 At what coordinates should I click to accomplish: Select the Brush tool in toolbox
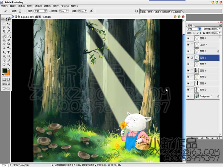pos(8,36)
